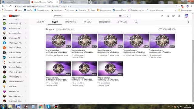Open the video thumbnail lasting 39:56
194x109 pixels.
[110, 41]
